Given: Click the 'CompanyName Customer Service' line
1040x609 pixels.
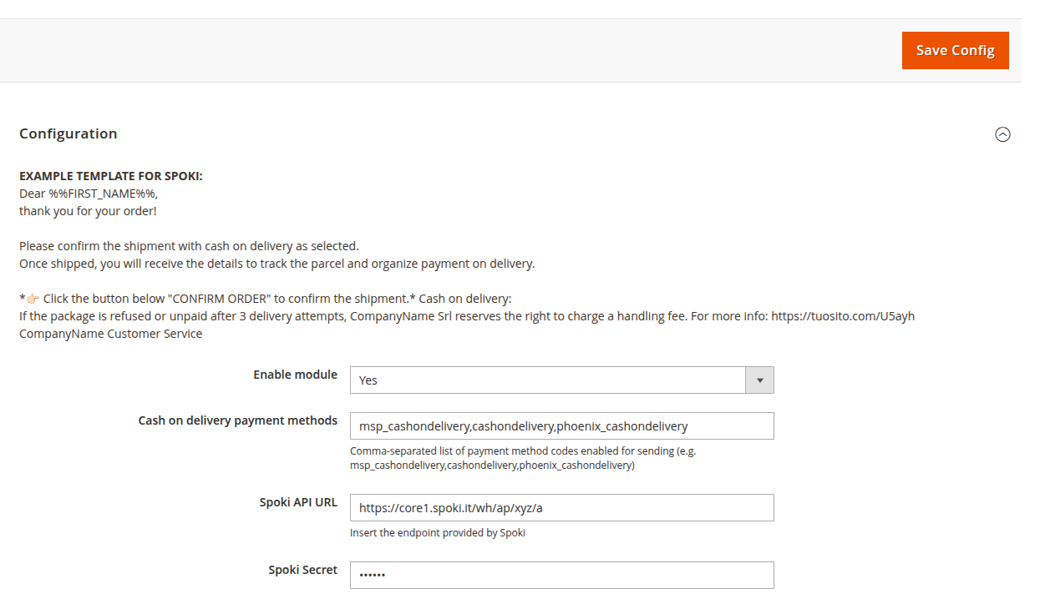Looking at the screenshot, I should [x=110, y=334].
